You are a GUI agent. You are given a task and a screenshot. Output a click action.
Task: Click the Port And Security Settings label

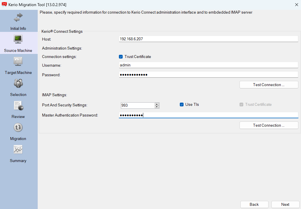(65, 105)
